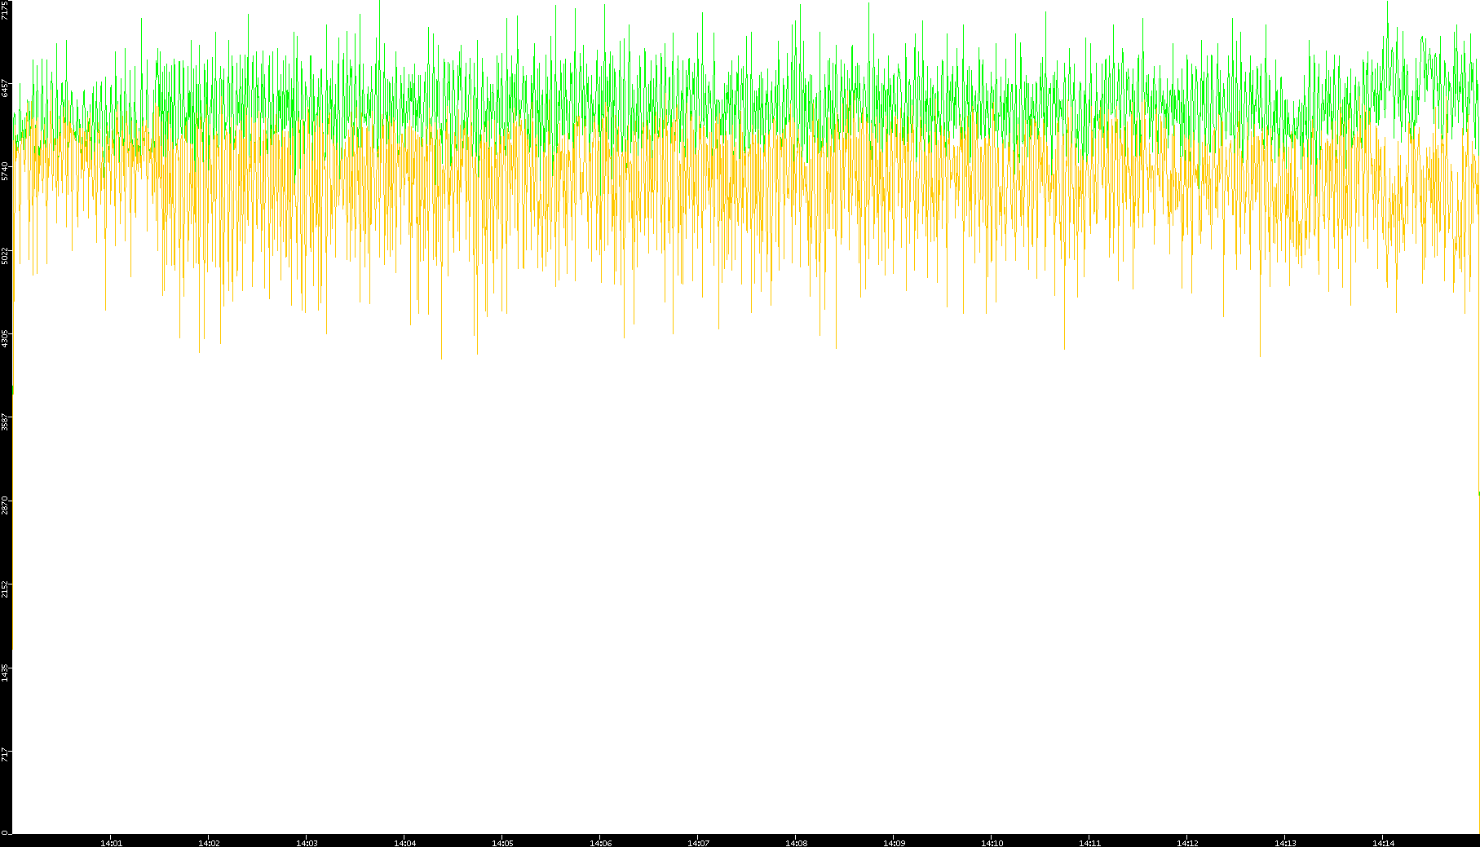
Task: Click the 1435 value axis label
Action: 6,673
